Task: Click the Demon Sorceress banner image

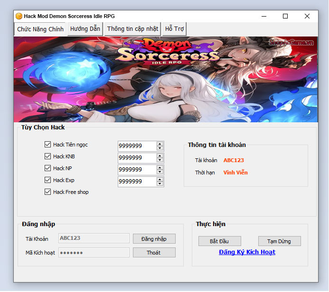Action: point(166,79)
